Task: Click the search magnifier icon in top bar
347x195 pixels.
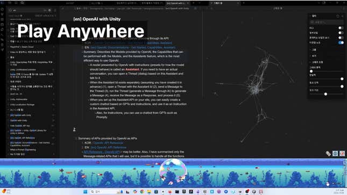Action: [23, 3]
